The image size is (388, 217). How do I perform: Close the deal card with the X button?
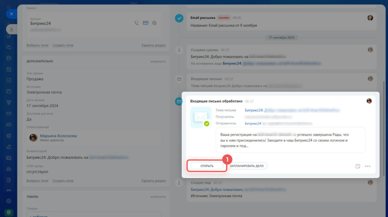pyautogui.click(x=12, y=14)
